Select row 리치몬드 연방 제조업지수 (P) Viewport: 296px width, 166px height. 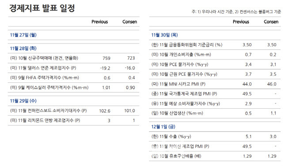(74, 121)
